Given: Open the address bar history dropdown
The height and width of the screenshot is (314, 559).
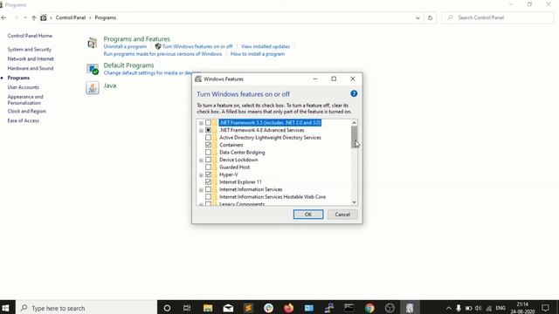Looking at the screenshot, I should pyautogui.click(x=418, y=17).
